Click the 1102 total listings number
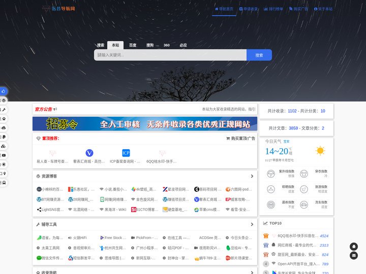 pos(292,111)
